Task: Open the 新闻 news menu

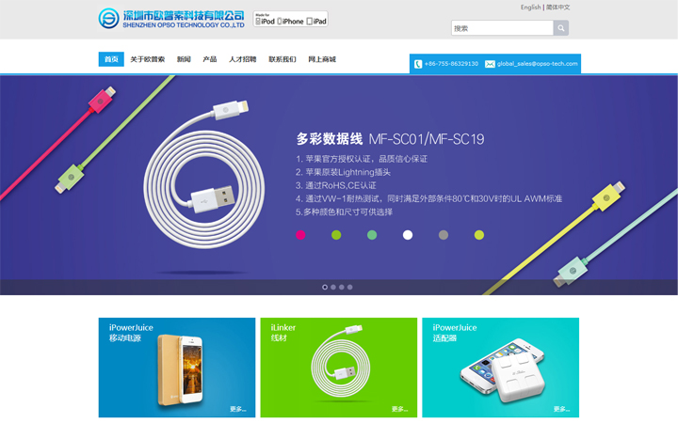Action: point(184,59)
